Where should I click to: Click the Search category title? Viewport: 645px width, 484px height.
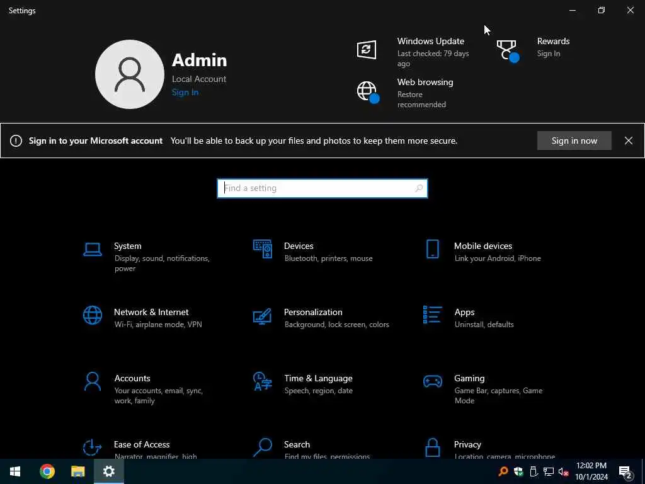click(297, 444)
